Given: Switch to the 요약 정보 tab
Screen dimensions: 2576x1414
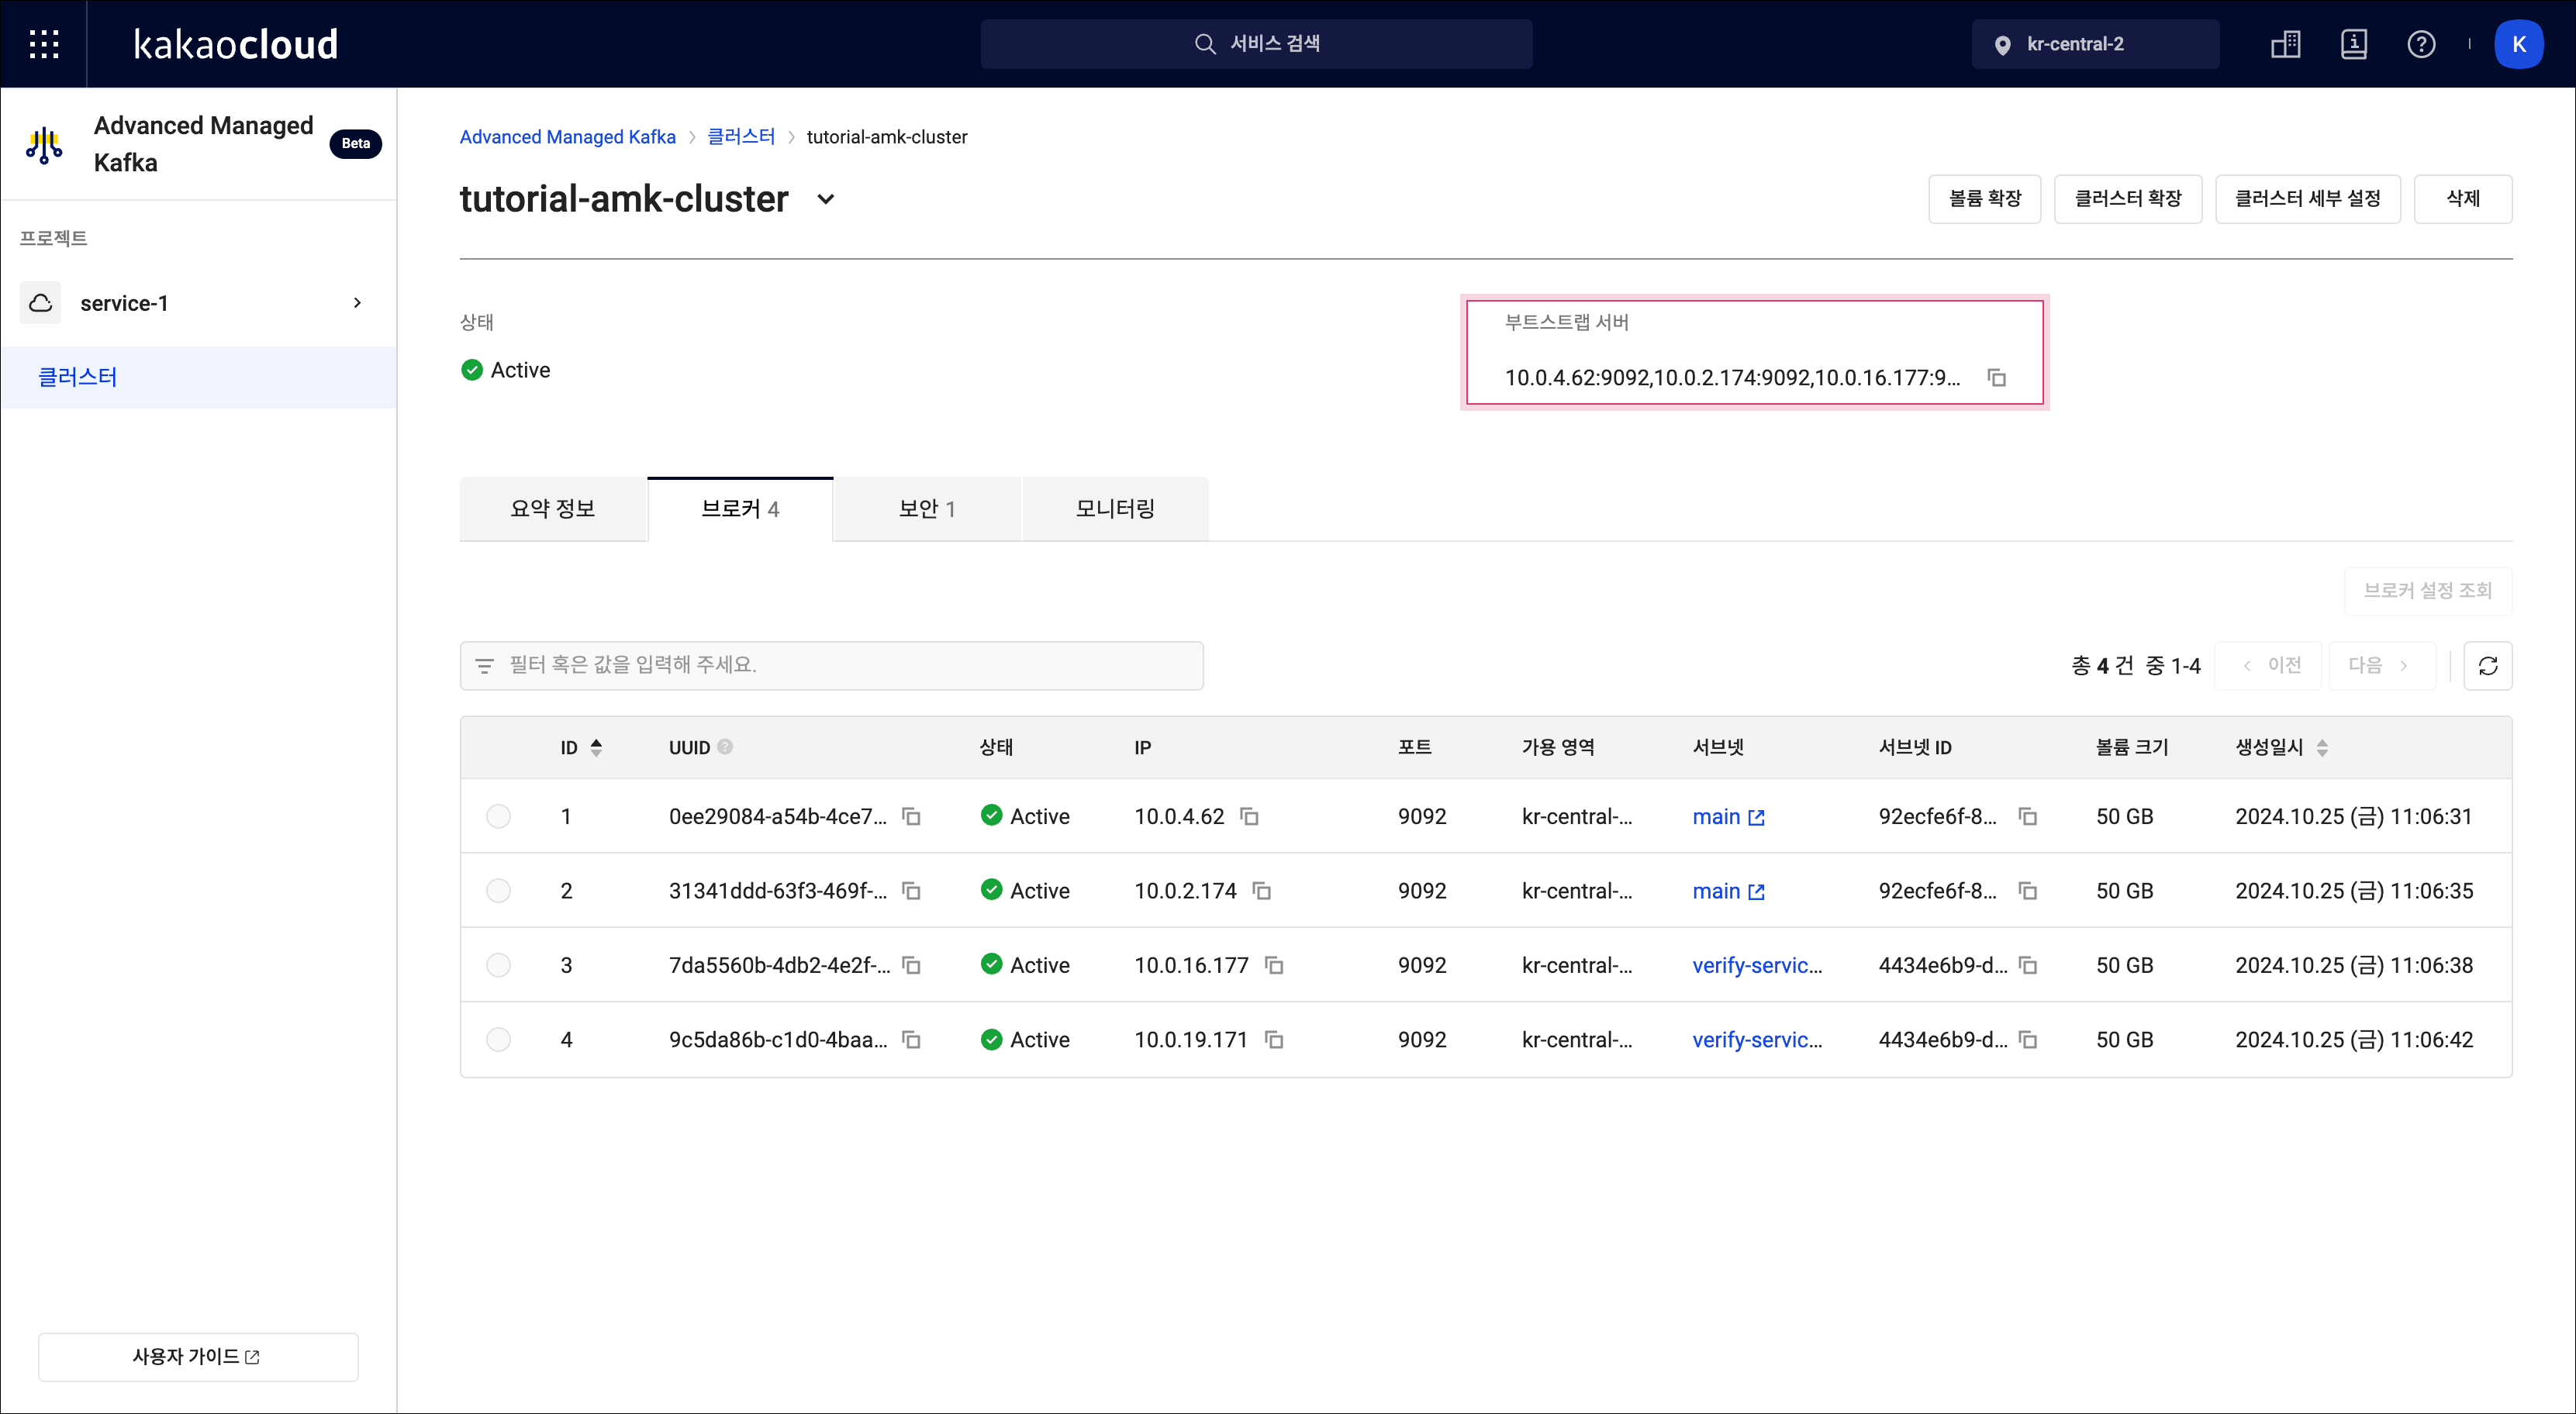Looking at the screenshot, I should click(553, 508).
